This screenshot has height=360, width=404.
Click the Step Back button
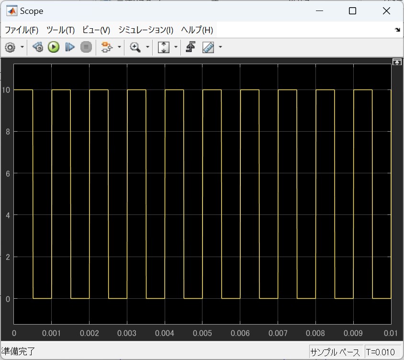[38, 47]
